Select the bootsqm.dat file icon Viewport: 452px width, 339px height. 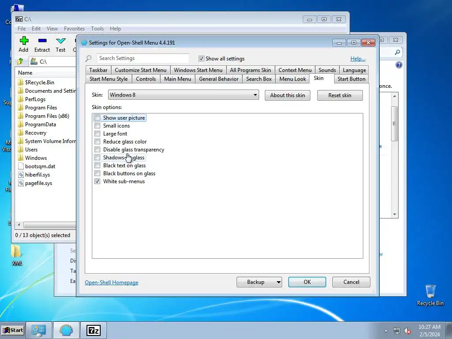pyautogui.click(x=20, y=166)
